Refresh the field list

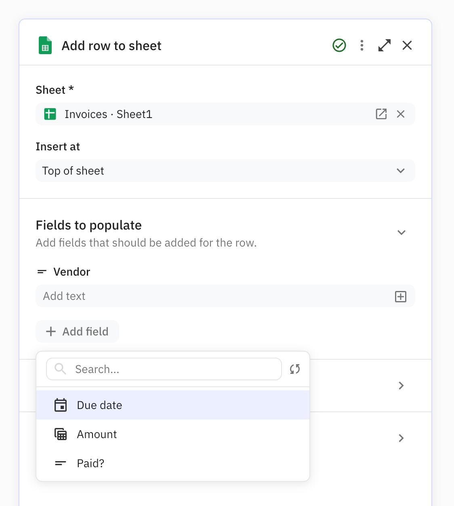(x=295, y=369)
